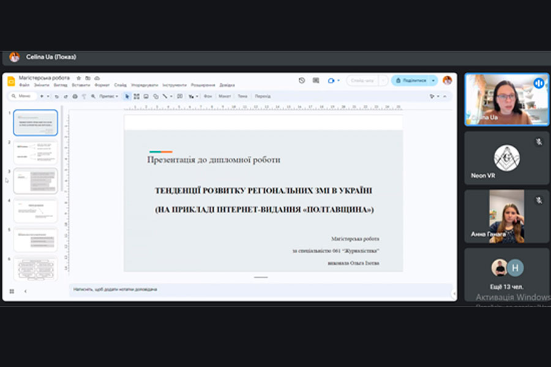Open the Формат menu
Image resolution: width=551 pixels, height=367 pixels.
[102, 86]
